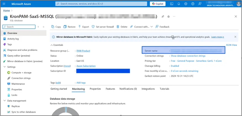The width and height of the screenshot is (242, 116).
Task: Open the Azure portal hamburger menu
Action: coord(4,4)
